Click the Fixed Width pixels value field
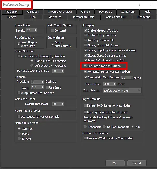 (x=126, y=78)
